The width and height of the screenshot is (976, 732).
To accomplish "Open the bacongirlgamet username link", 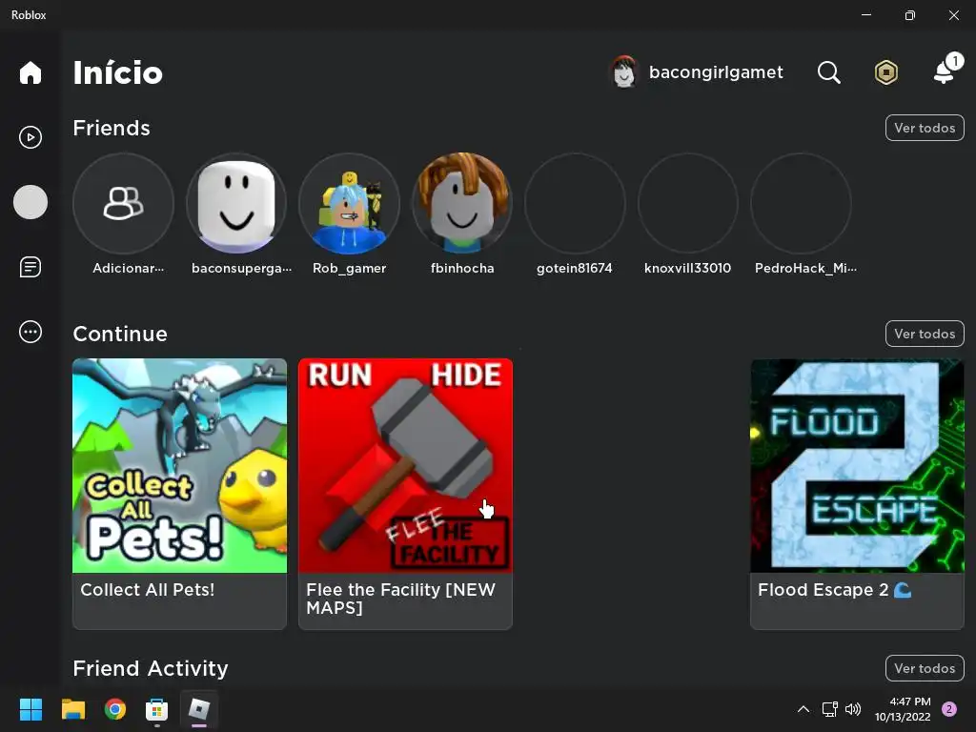I will 716,72.
